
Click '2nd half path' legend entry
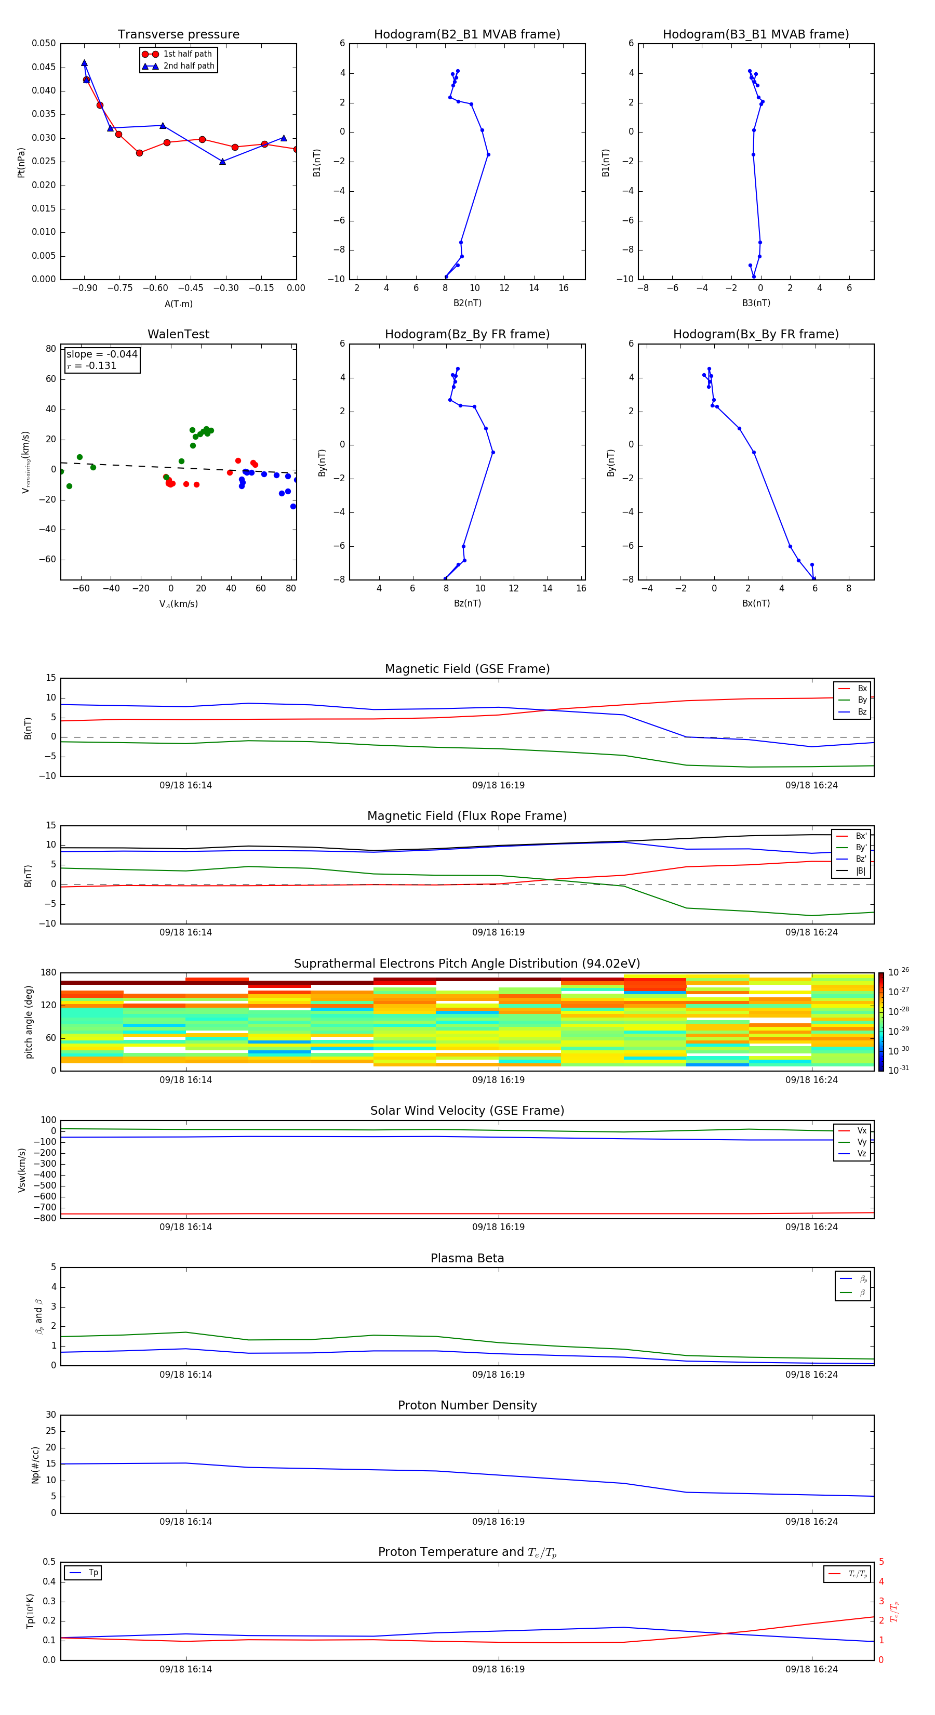click(178, 66)
